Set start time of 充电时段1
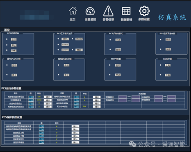Viewport: 191px width, 152px height. tap(123, 97)
